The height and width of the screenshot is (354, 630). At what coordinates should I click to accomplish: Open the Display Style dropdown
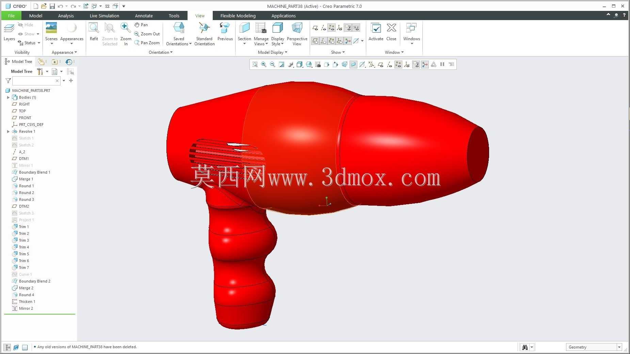pos(277,42)
